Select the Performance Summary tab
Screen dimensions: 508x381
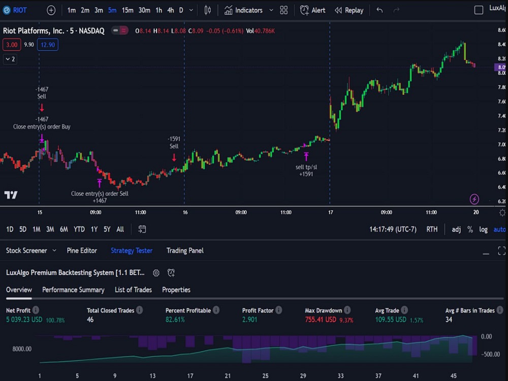(x=73, y=290)
